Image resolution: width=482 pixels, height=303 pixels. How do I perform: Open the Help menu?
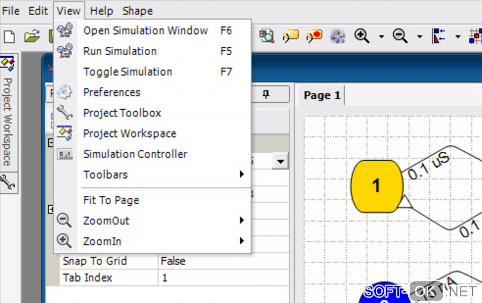pyautogui.click(x=102, y=11)
